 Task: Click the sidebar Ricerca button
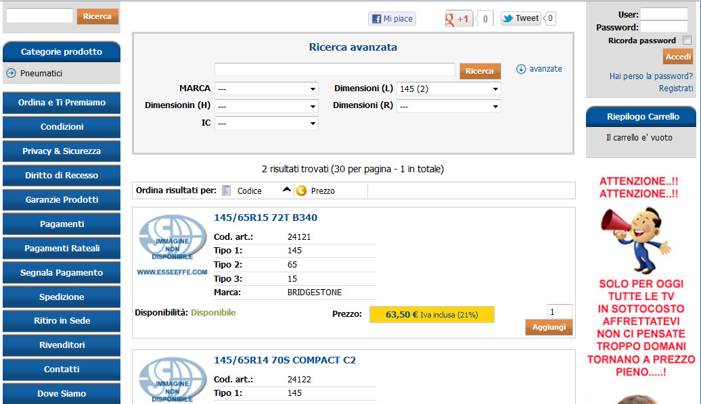(97, 16)
